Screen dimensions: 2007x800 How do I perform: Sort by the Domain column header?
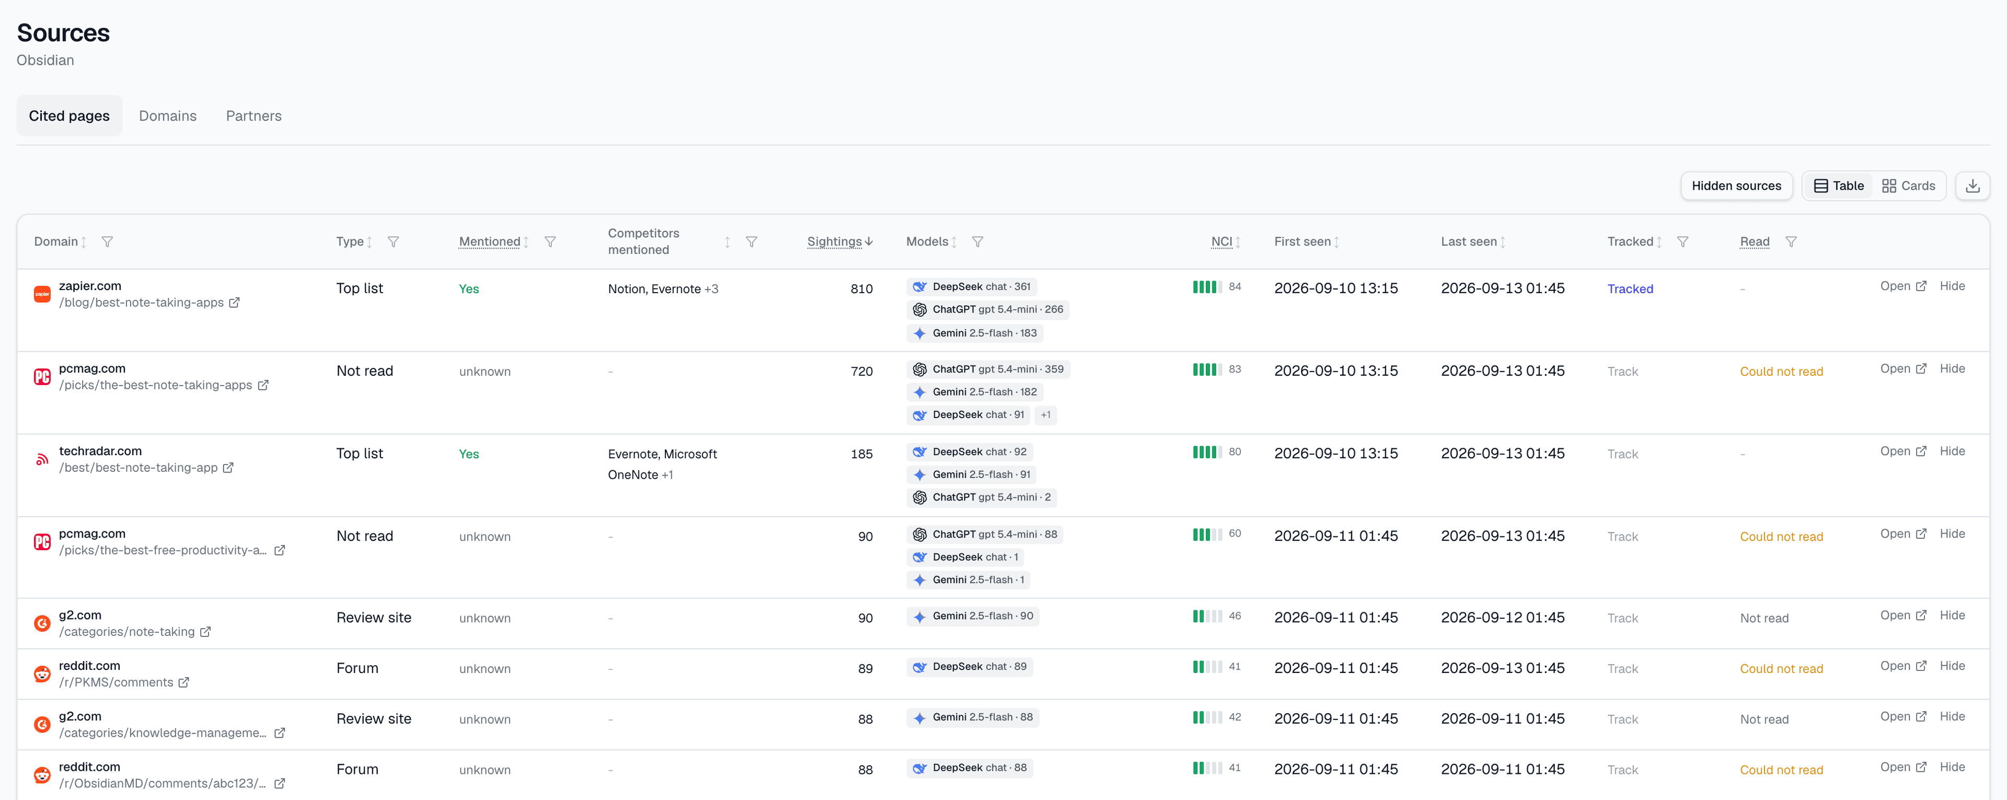coord(60,241)
